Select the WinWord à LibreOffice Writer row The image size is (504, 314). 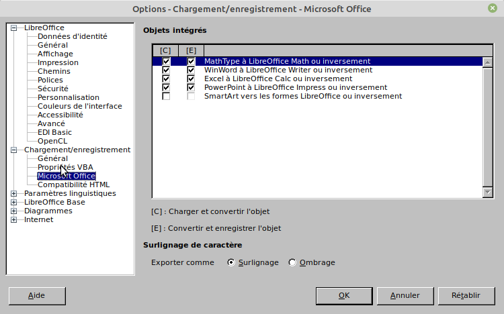click(x=318, y=70)
